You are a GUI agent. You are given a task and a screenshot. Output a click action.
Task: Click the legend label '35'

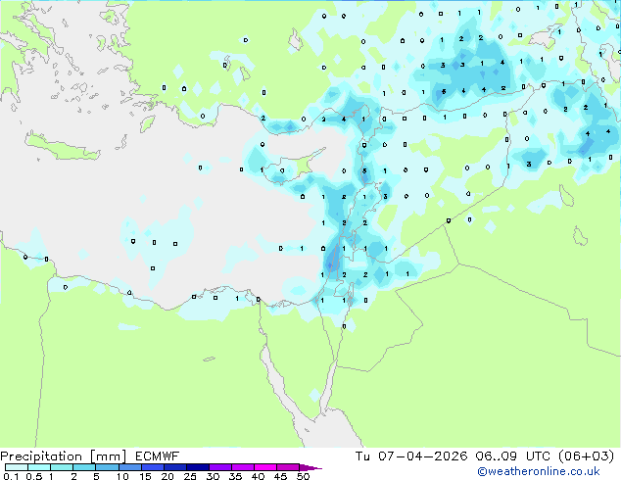tap(235, 476)
